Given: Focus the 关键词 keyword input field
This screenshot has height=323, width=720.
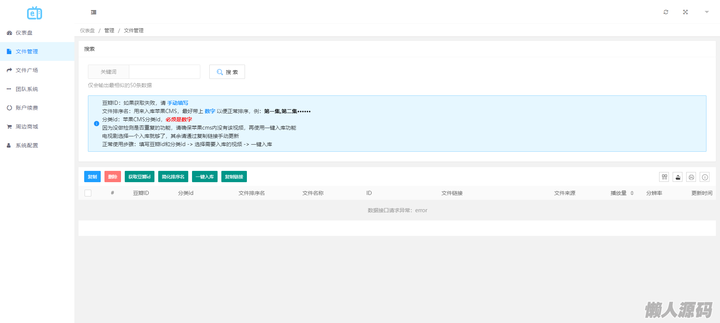Looking at the screenshot, I should click(164, 72).
